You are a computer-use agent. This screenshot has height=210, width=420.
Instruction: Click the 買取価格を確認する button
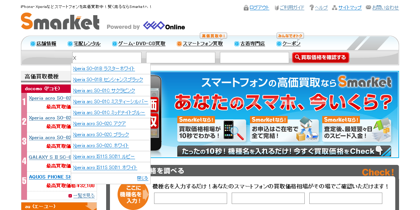coord(321,57)
